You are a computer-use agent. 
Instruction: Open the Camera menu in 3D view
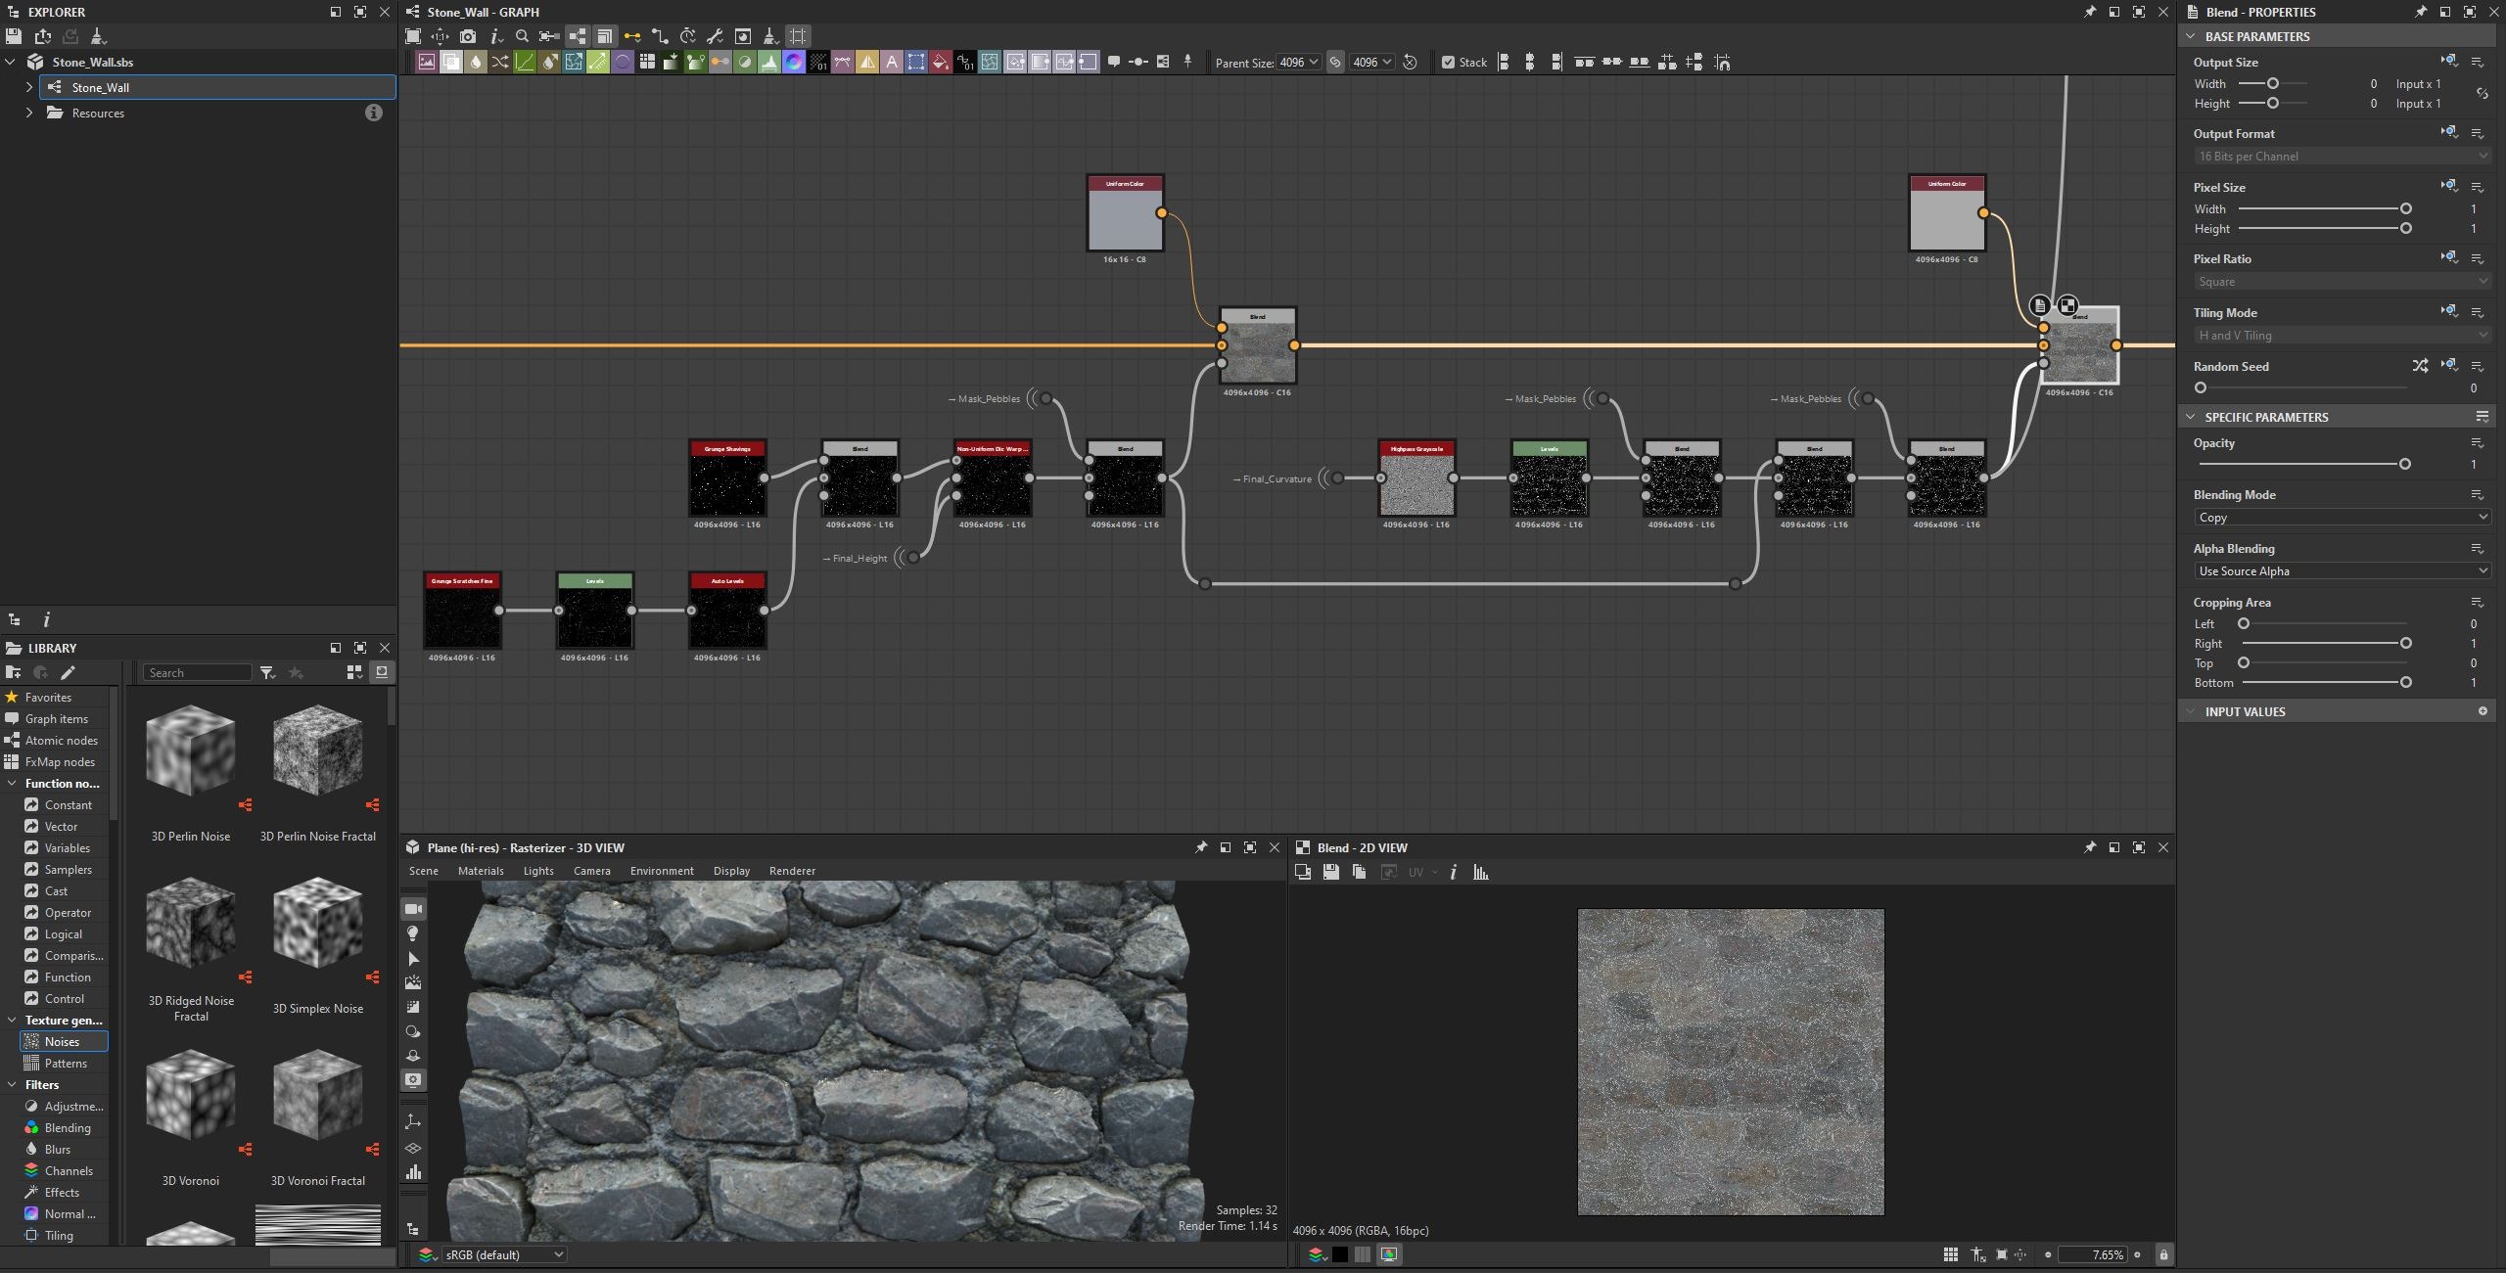tap(591, 871)
